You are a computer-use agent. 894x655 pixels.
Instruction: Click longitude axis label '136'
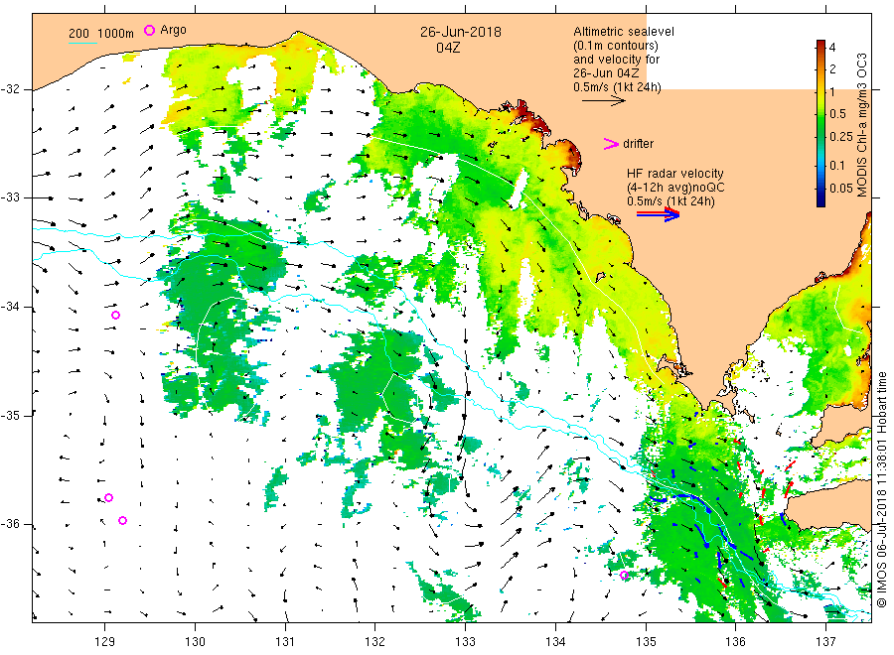click(735, 642)
